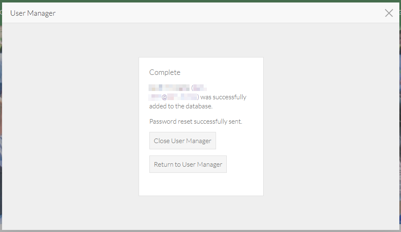Click the blurred email domain after the @
This screenshot has height=232, width=401.
tap(182, 97)
